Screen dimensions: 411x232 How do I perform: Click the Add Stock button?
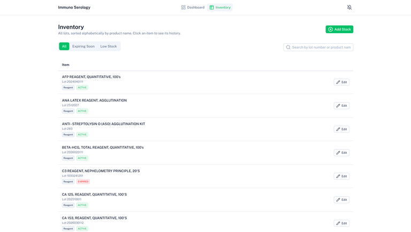(x=339, y=29)
